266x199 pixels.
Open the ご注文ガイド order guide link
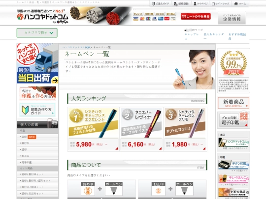coord(161,3)
